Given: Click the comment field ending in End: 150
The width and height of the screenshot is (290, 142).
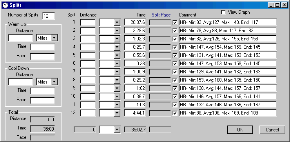Looking at the screenshot, I should click(x=228, y=80).
